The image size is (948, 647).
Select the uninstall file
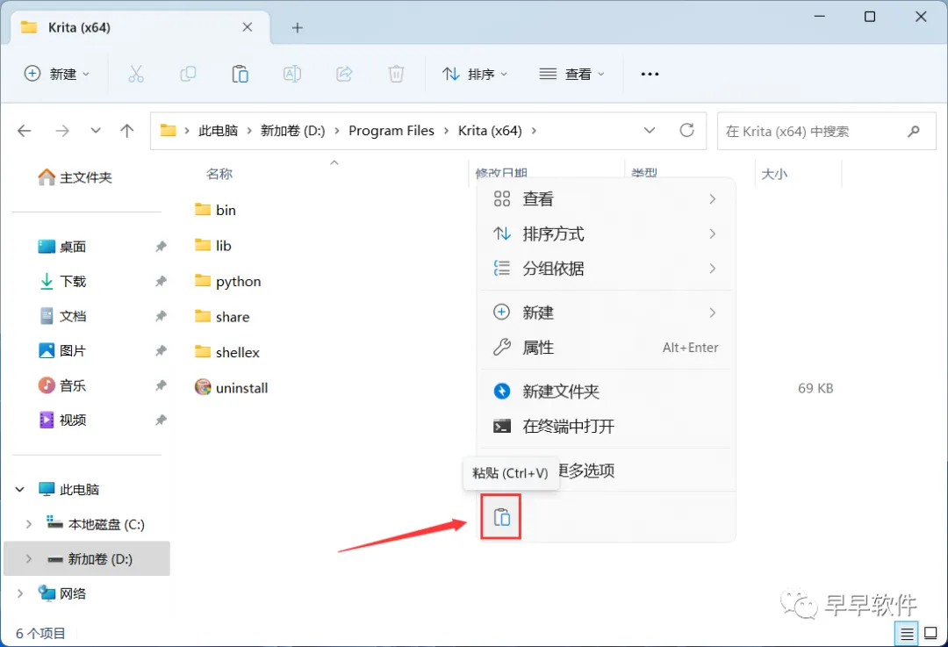[231, 388]
